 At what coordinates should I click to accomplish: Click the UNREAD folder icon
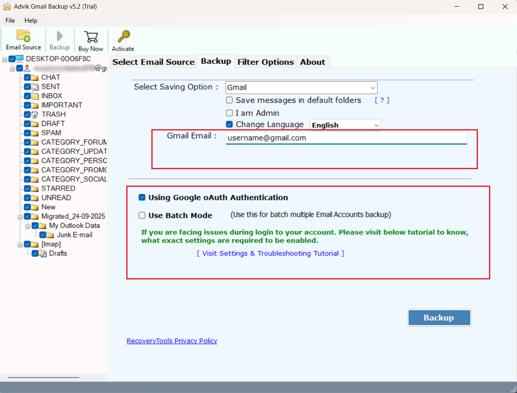coord(35,198)
